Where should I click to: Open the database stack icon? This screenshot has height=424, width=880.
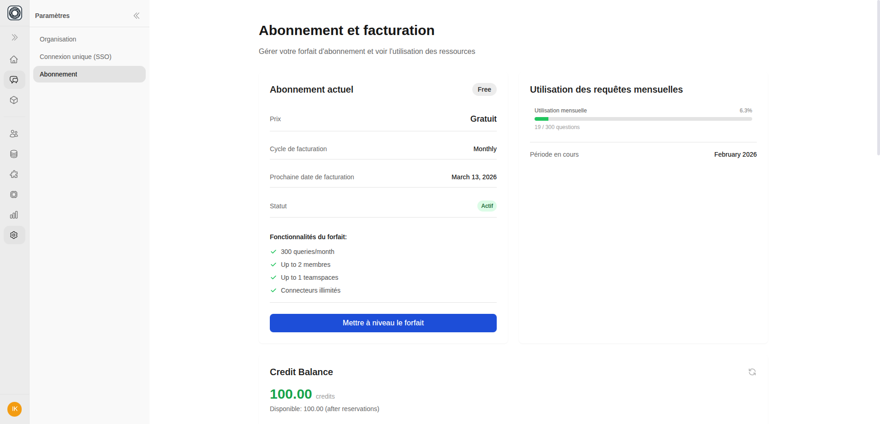[14, 154]
